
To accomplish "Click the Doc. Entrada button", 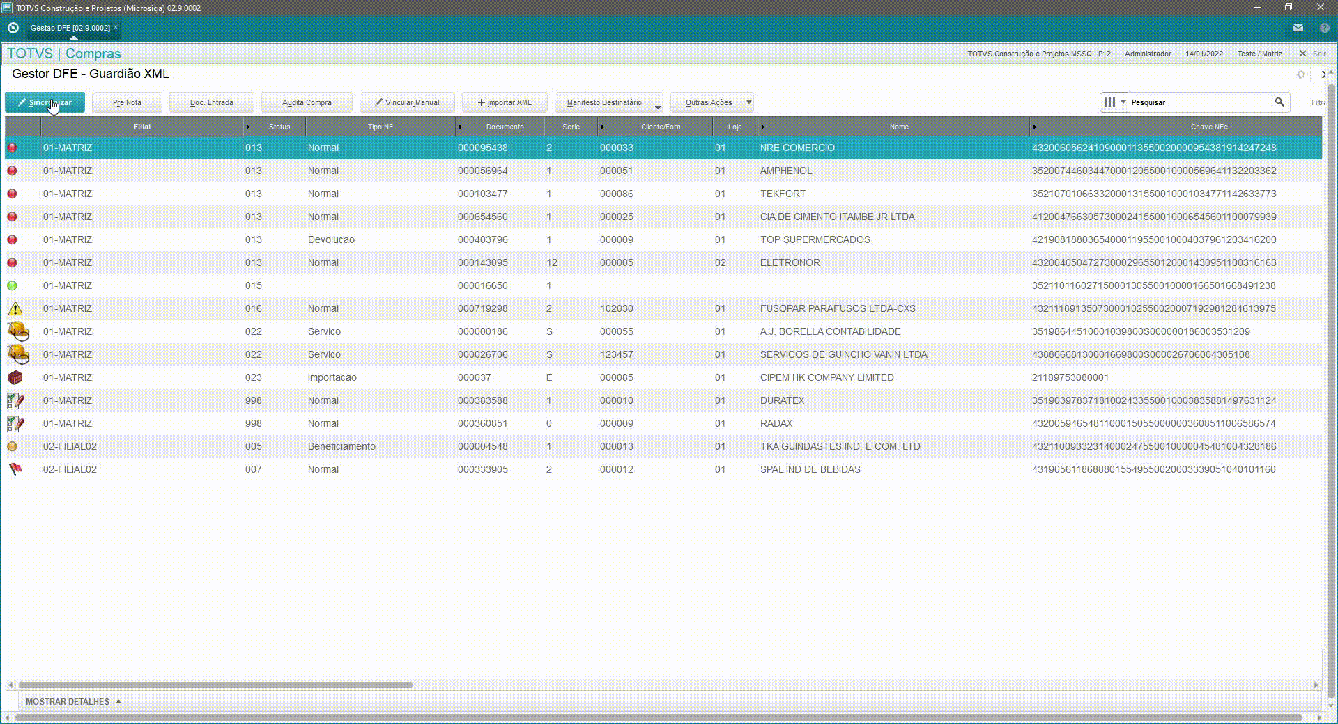I will pyautogui.click(x=212, y=102).
